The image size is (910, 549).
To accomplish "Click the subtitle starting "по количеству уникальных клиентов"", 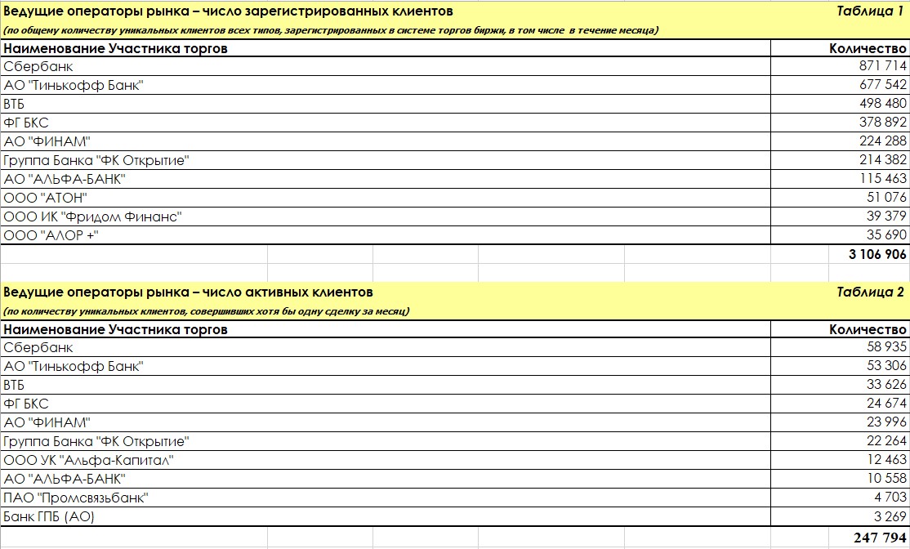I will 207,311.
